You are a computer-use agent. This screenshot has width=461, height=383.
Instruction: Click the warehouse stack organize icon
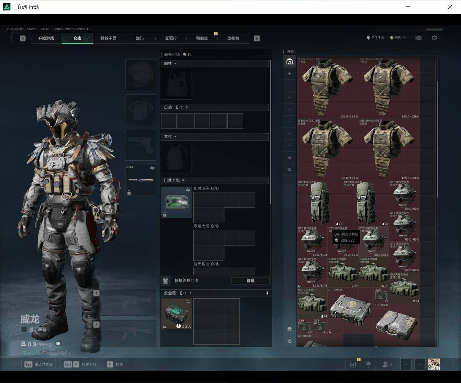tap(290, 329)
